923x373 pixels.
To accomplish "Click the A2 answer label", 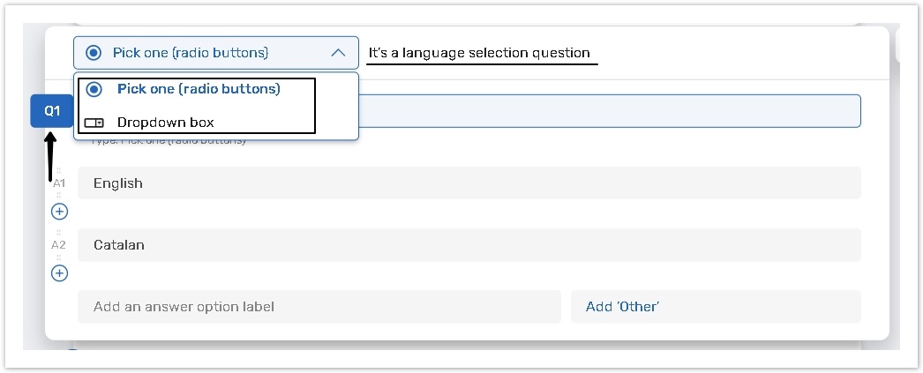I will pyautogui.click(x=59, y=244).
